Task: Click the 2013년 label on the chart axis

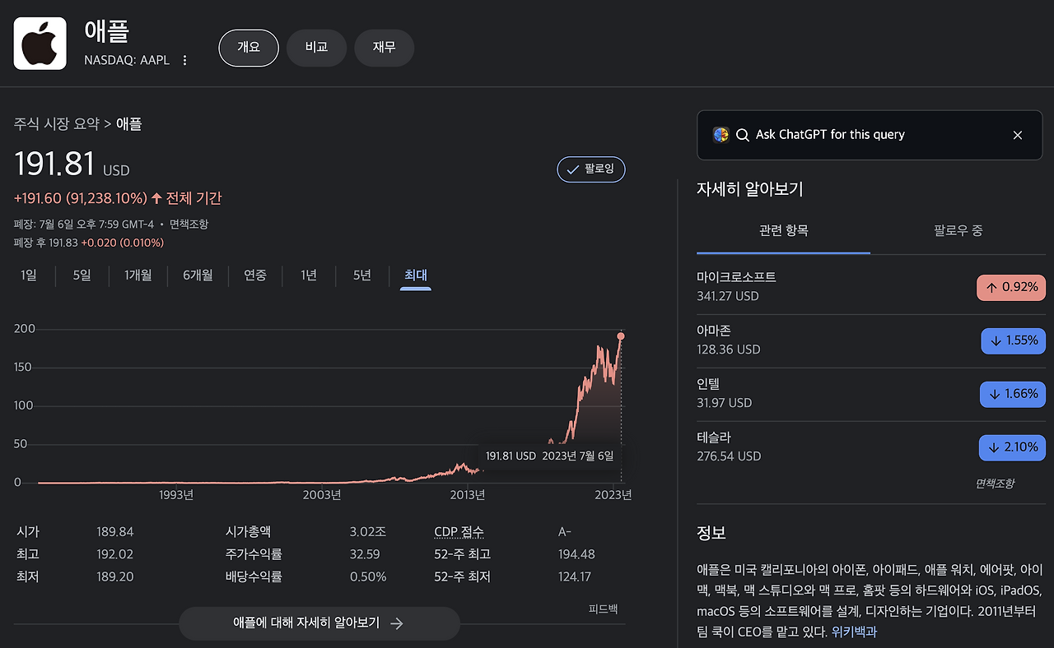Action: (x=467, y=494)
